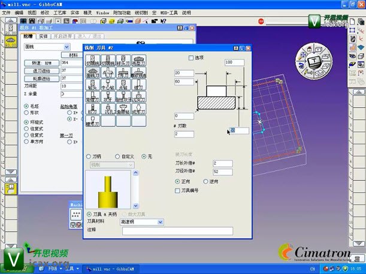Click the tool list scroll-down arrow at left
This screenshot has width=366, height=274.
click(11, 172)
